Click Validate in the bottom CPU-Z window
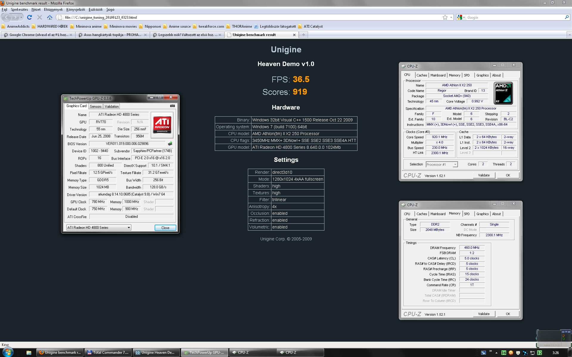 [484, 314]
